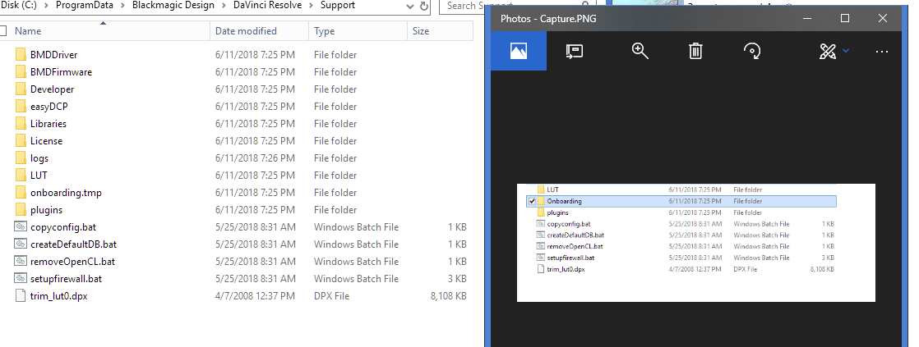Expand the chevron after ProgramData in path

123,6
